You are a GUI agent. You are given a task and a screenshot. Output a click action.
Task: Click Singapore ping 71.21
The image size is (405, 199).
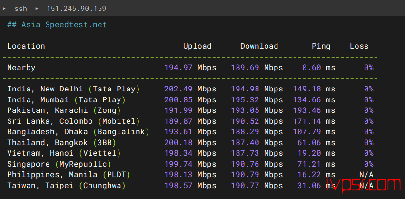(309, 164)
